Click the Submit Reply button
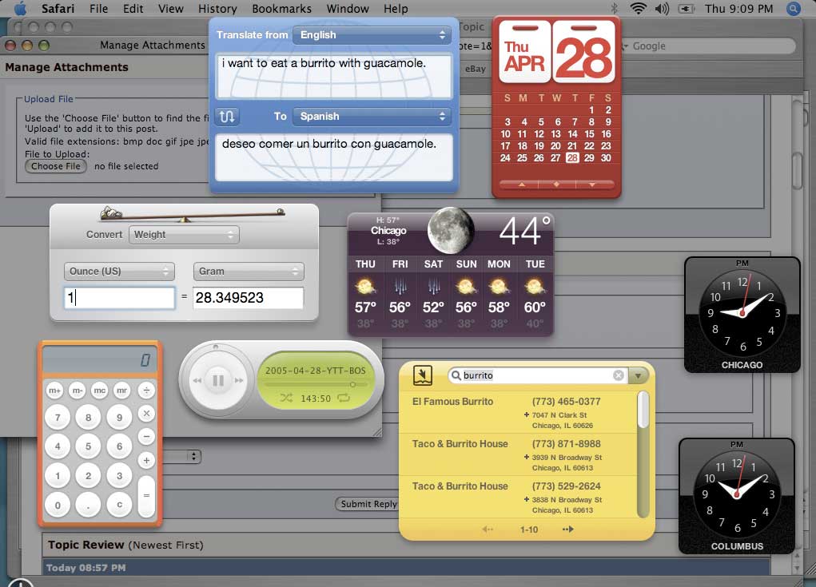The image size is (816, 587). click(x=368, y=504)
